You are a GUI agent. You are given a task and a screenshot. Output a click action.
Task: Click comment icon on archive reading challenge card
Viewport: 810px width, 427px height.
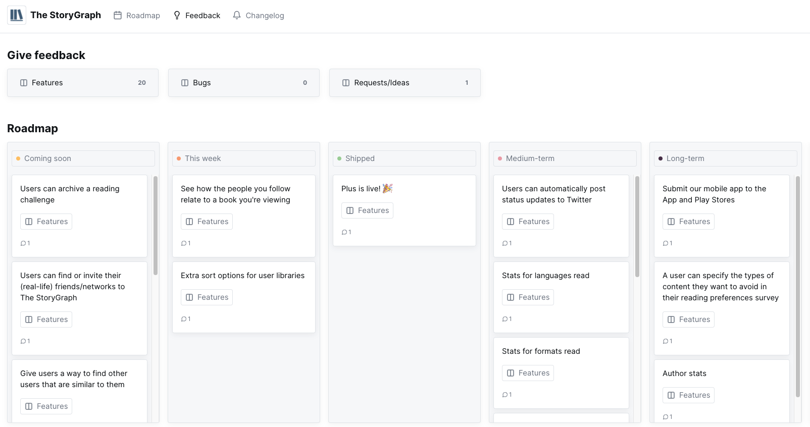click(x=23, y=243)
